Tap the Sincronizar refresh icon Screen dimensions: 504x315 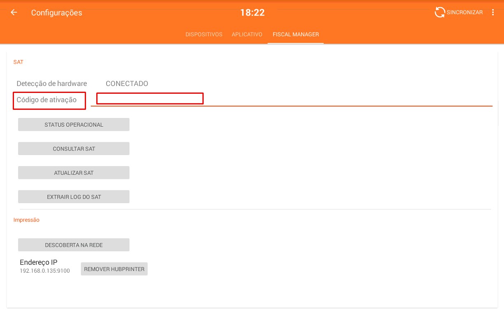[440, 12]
